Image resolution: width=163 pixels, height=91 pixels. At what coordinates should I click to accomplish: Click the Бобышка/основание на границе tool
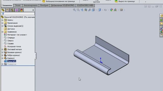59,1
